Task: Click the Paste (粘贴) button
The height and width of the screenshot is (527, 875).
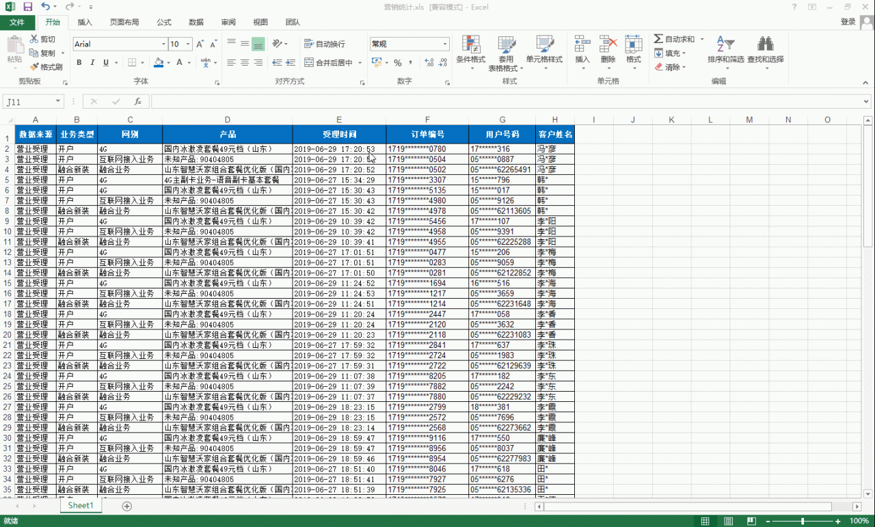Action: coord(15,51)
